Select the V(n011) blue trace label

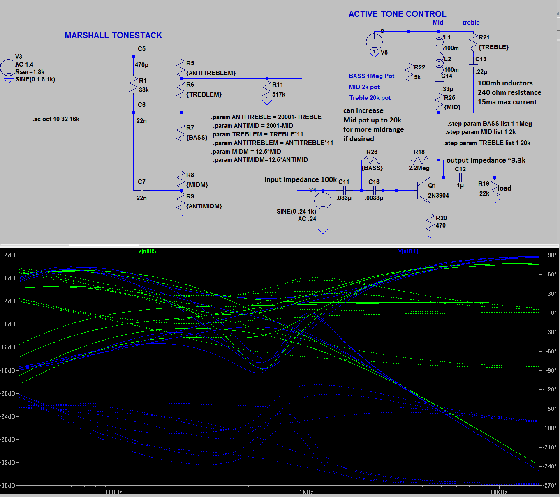click(x=408, y=251)
